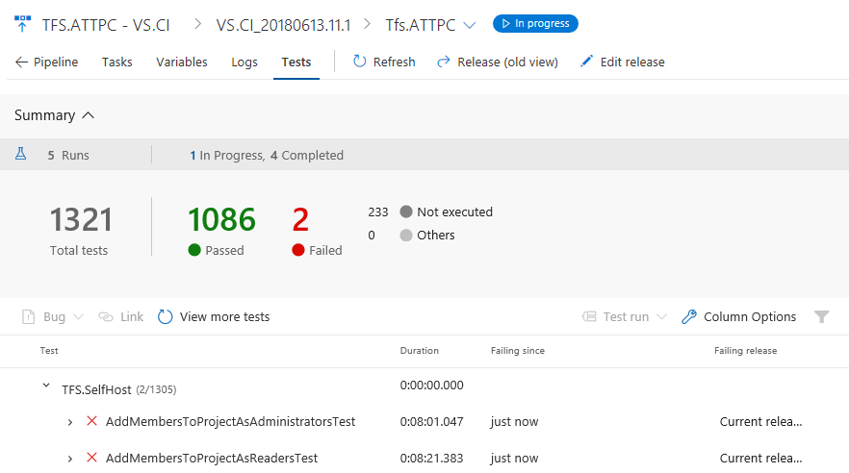
Task: Click the Edit release pencil icon
Action: (586, 62)
